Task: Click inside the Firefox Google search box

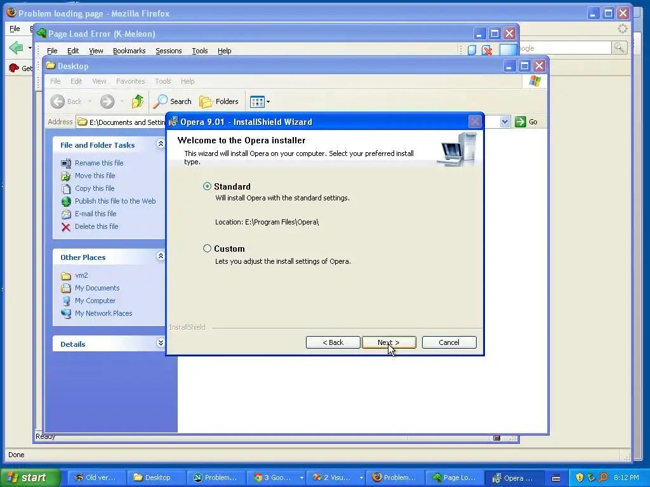Action: 566,48
